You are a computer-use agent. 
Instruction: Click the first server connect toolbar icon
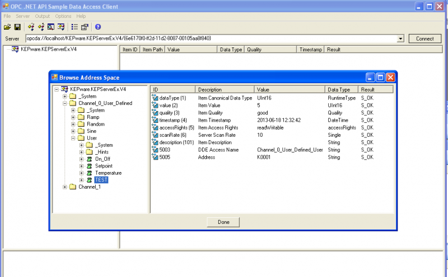point(31,27)
